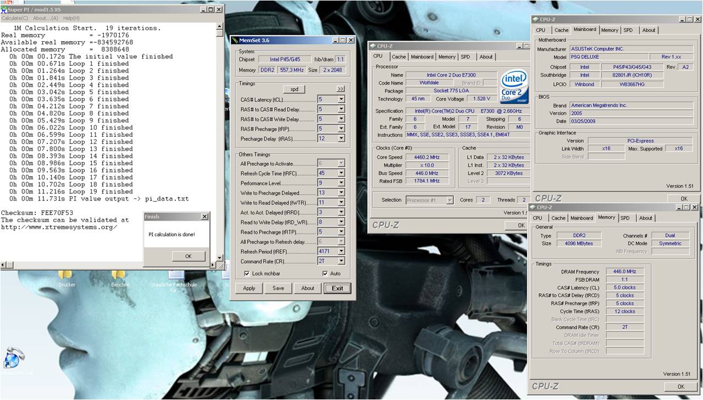Open the Calculate(C) menu in Super PI
703x400 pixels.
[15, 18]
